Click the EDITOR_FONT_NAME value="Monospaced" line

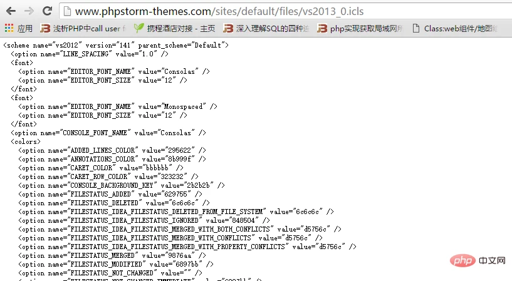(x=118, y=106)
